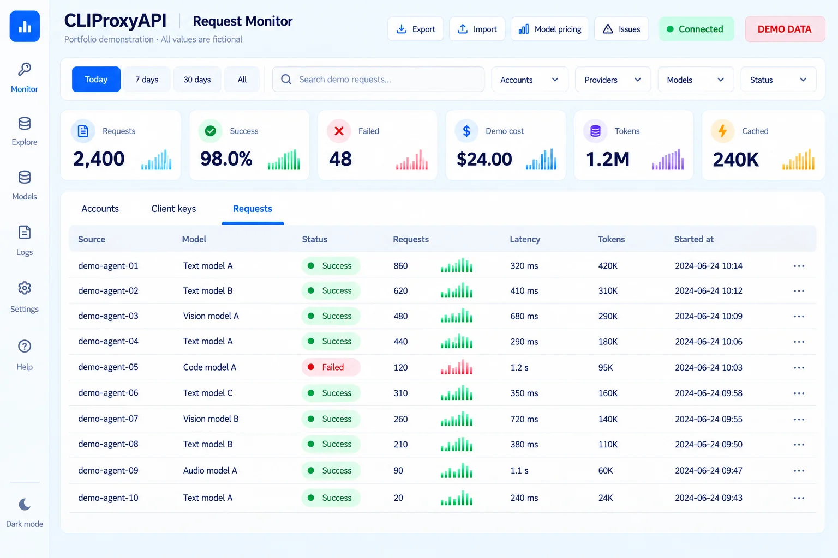Open more options for demo-agent-05
The image size is (838, 558).
799,367
